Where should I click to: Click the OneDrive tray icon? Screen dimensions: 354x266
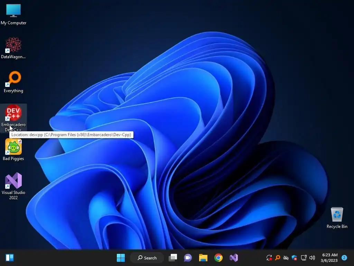pyautogui.click(x=286, y=258)
